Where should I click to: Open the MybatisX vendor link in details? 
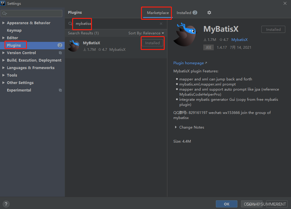240,40
